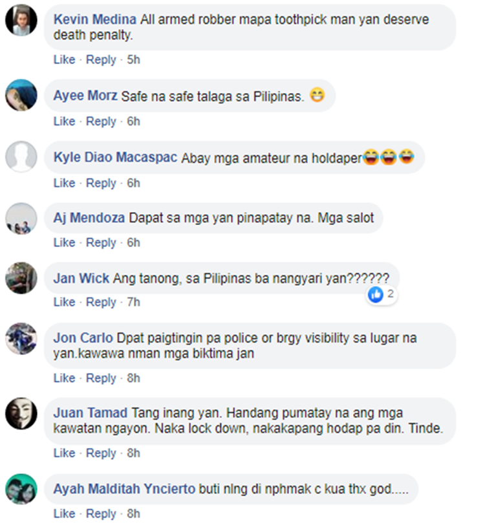Screen dimensions: 485x529
Task: Open Jon Carlo's motorcycle avatar
Action: click(21, 339)
